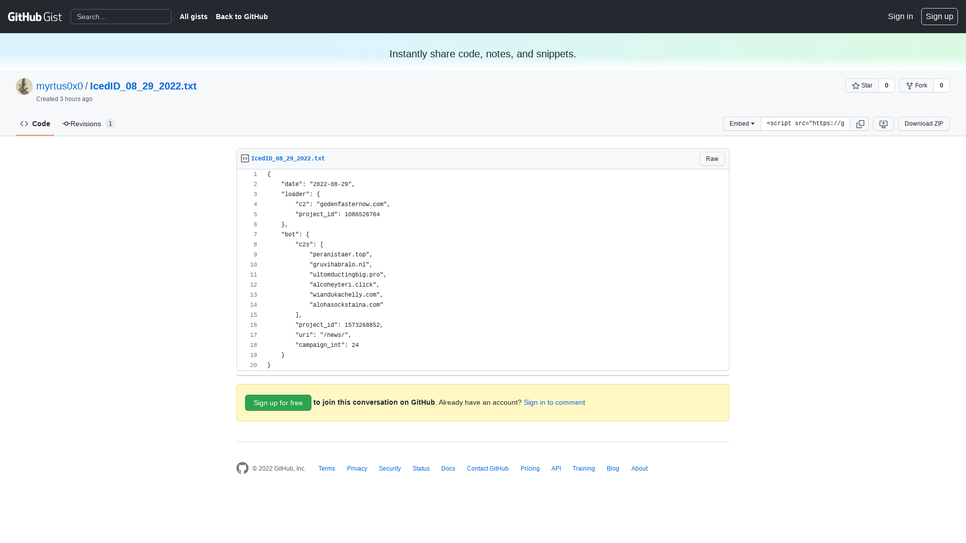Viewport: 966px width, 543px height.
Task: Click the GitHub octocat icon in footer
Action: [x=242, y=468]
